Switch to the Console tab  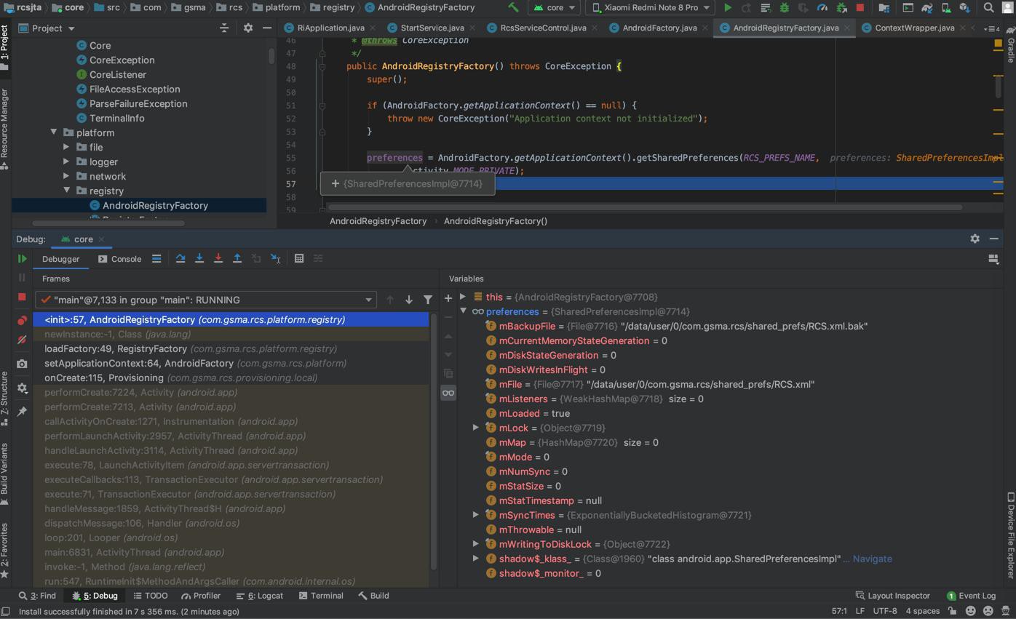pyautogui.click(x=120, y=258)
